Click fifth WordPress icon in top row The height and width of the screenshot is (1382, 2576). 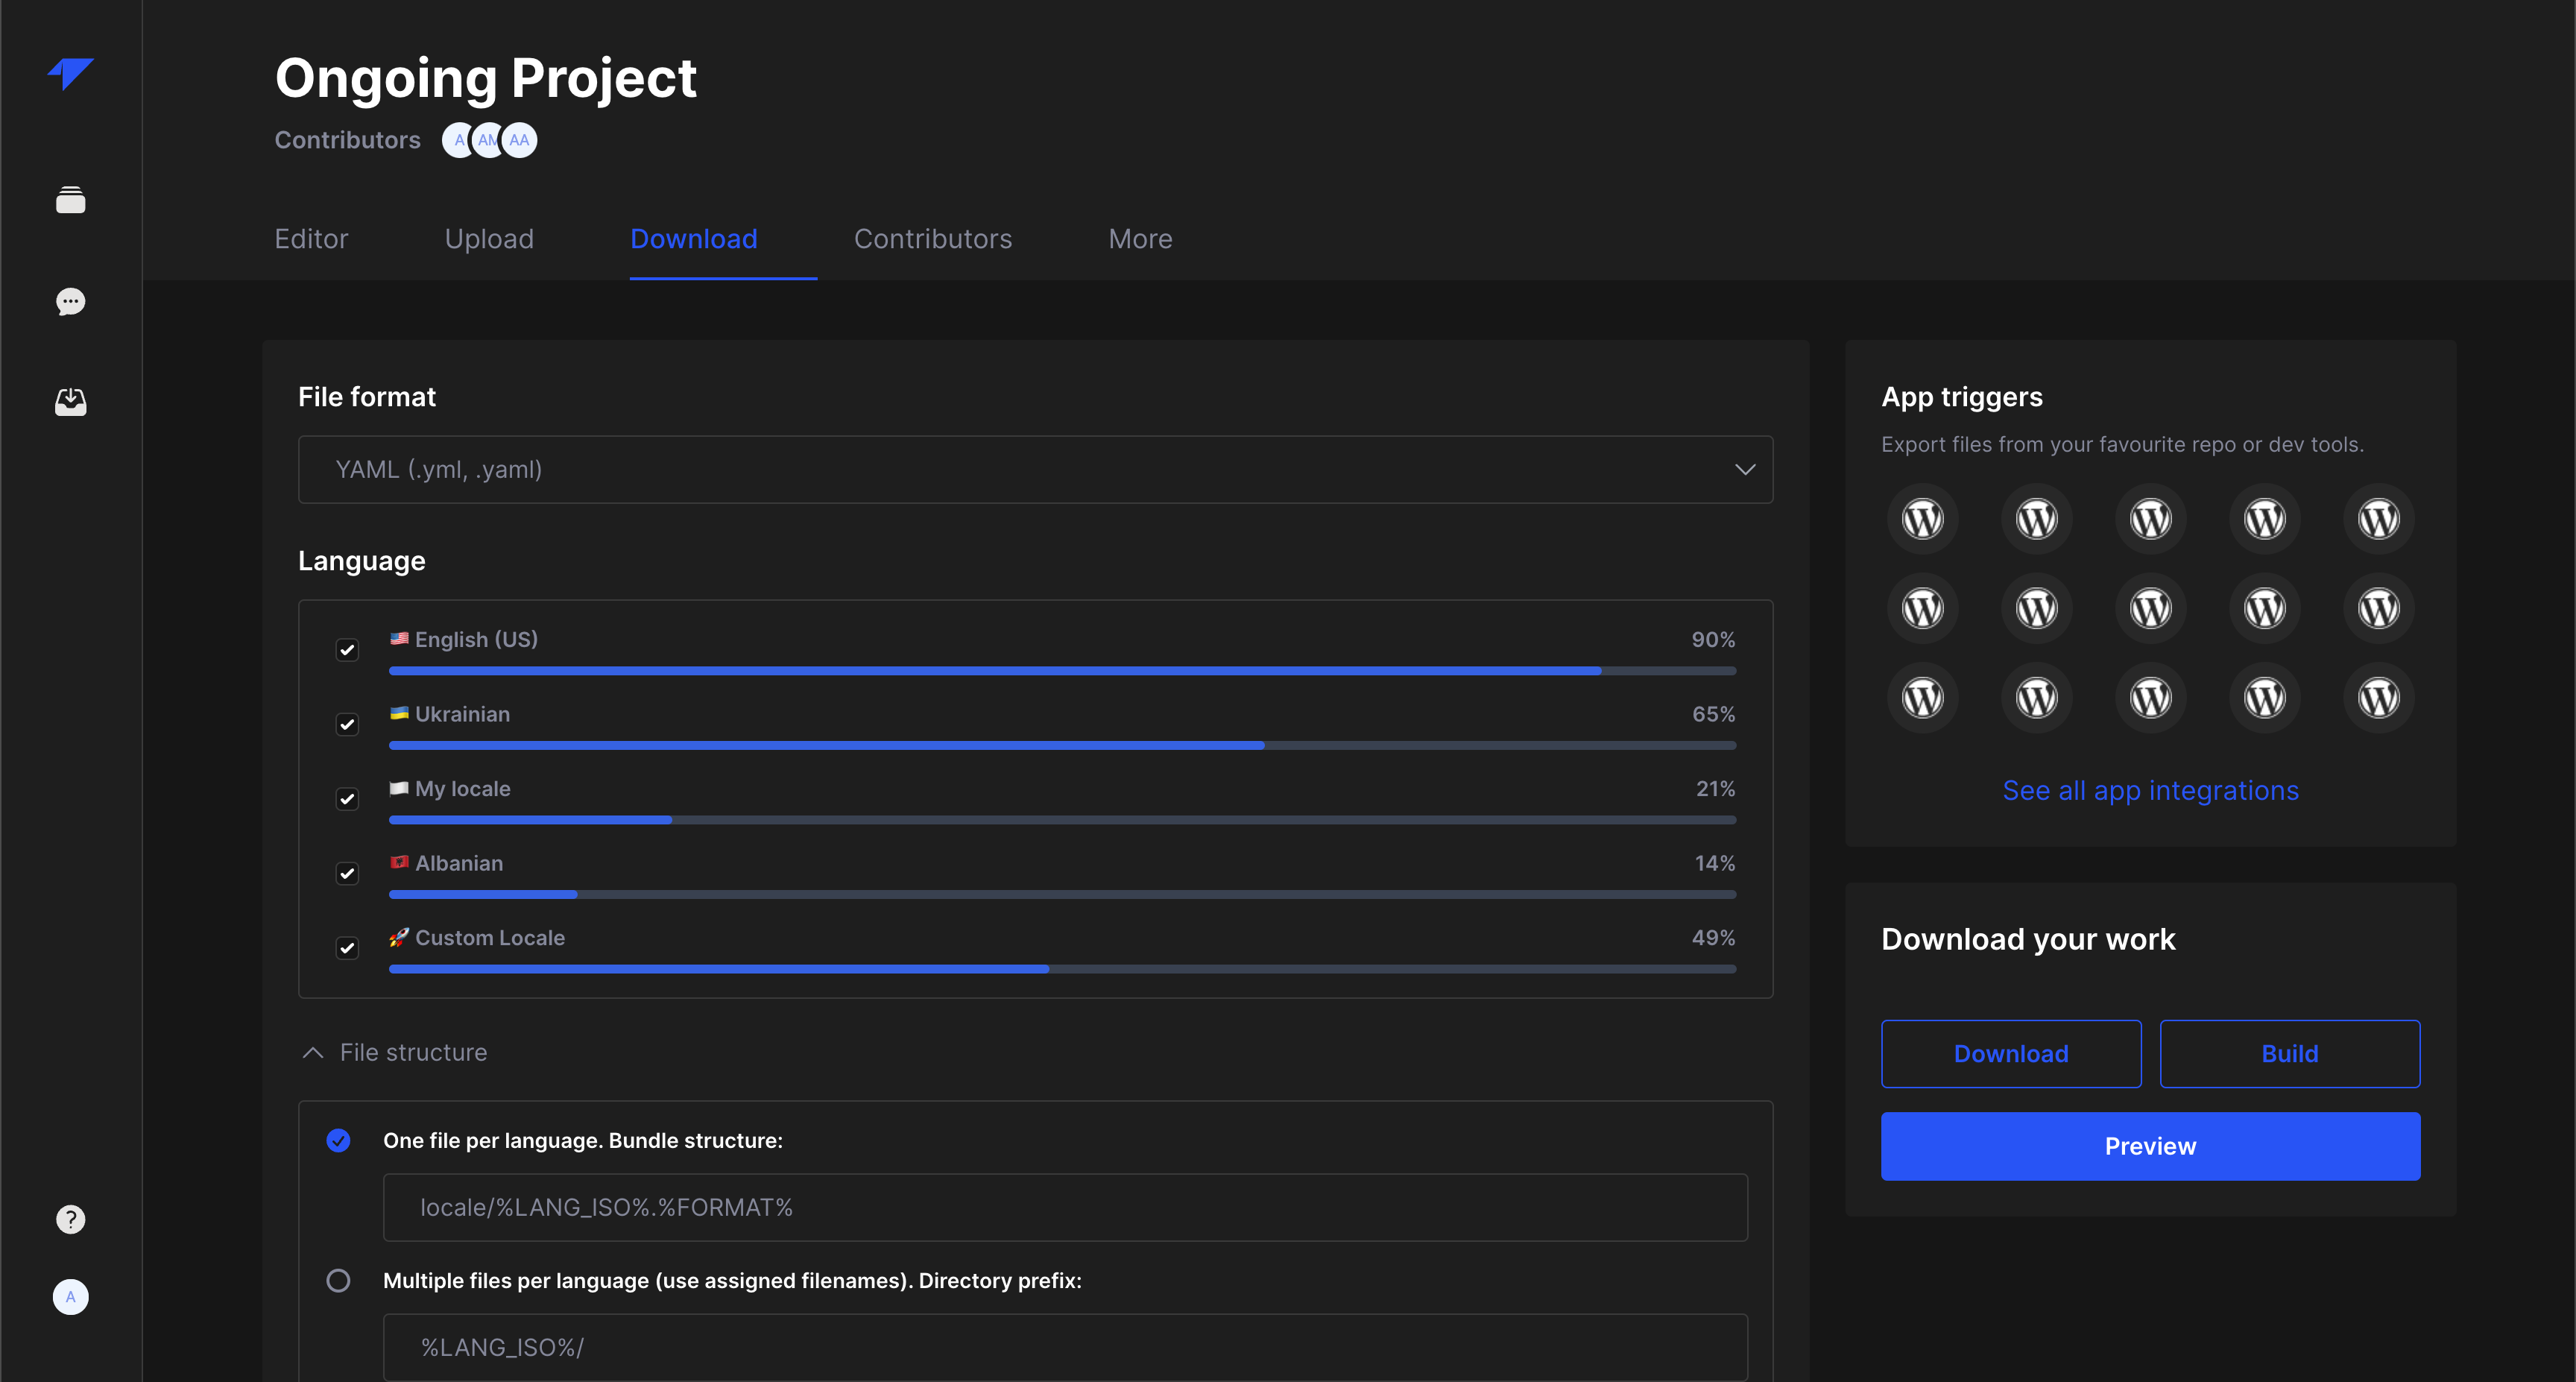tap(2378, 519)
